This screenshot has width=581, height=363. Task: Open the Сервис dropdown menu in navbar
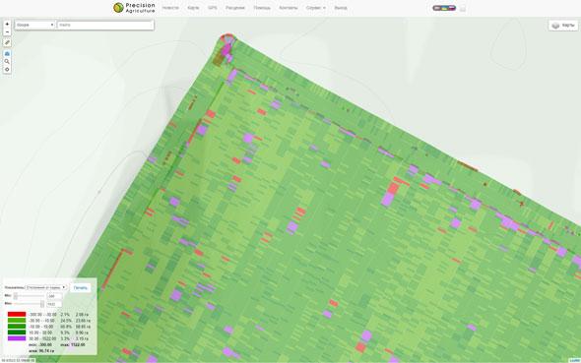[316, 8]
